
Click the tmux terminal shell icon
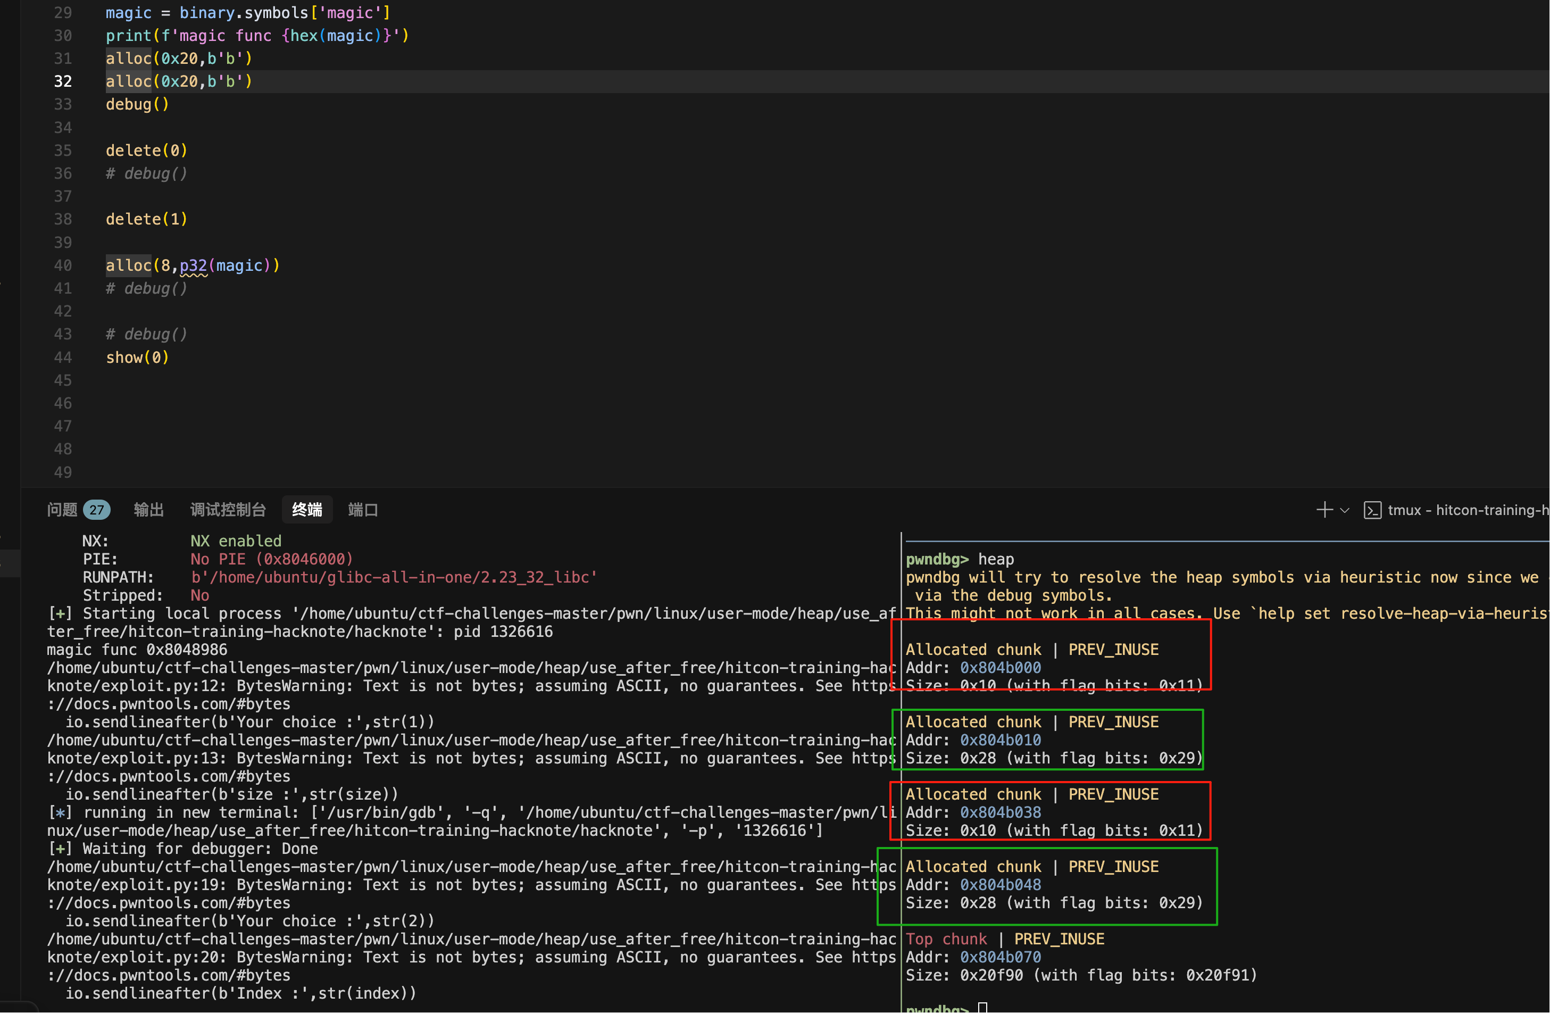coord(1372,510)
